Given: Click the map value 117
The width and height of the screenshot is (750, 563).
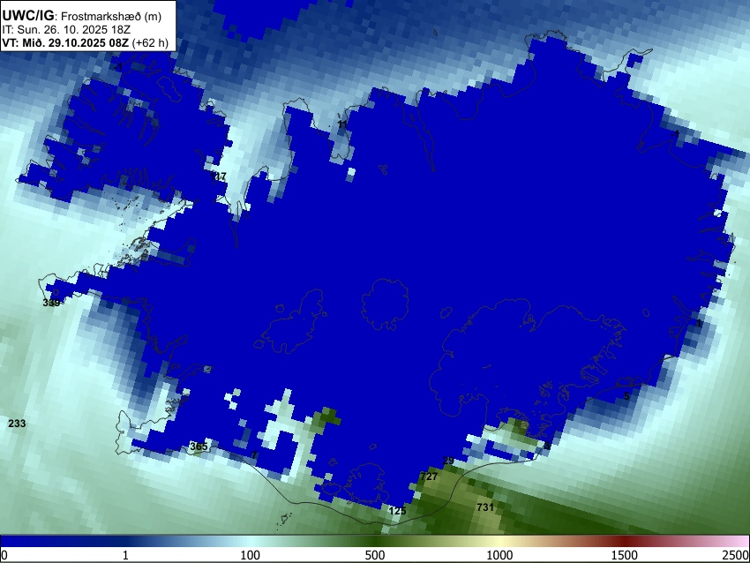Looking at the screenshot, I should 218,176.
